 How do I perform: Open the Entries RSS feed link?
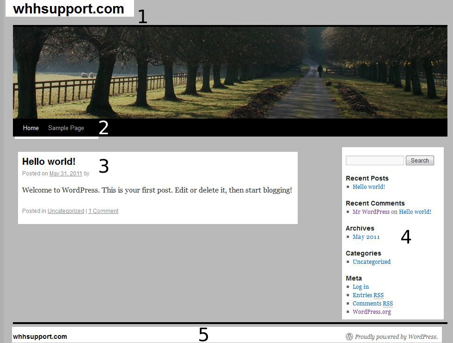click(x=368, y=295)
